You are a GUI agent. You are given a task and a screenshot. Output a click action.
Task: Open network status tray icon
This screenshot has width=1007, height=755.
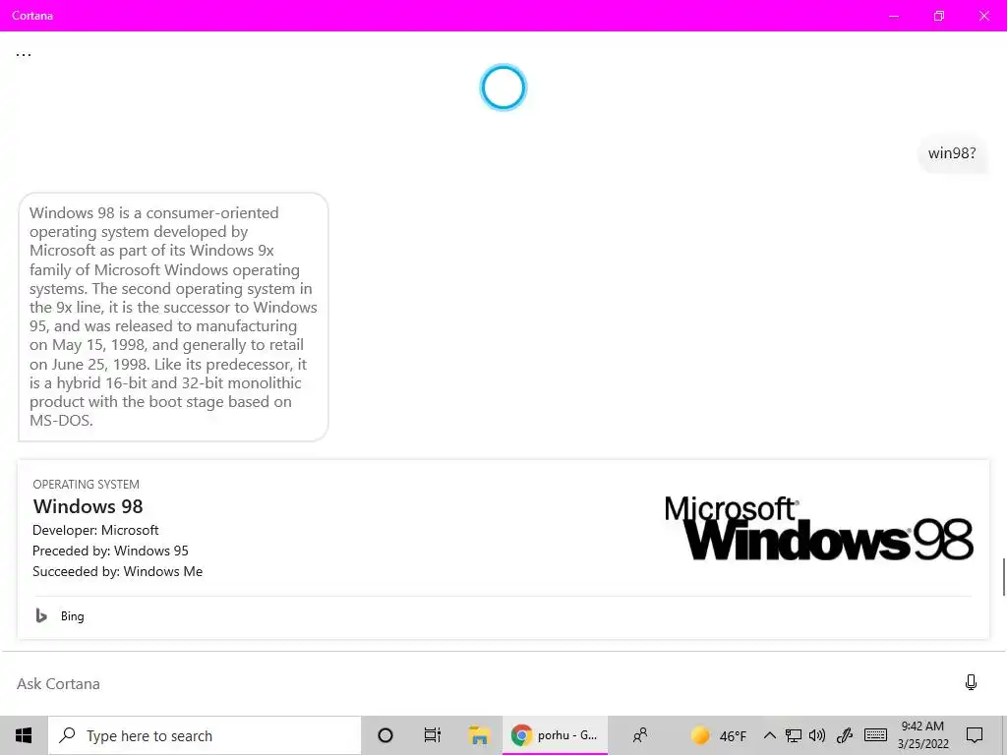click(794, 735)
